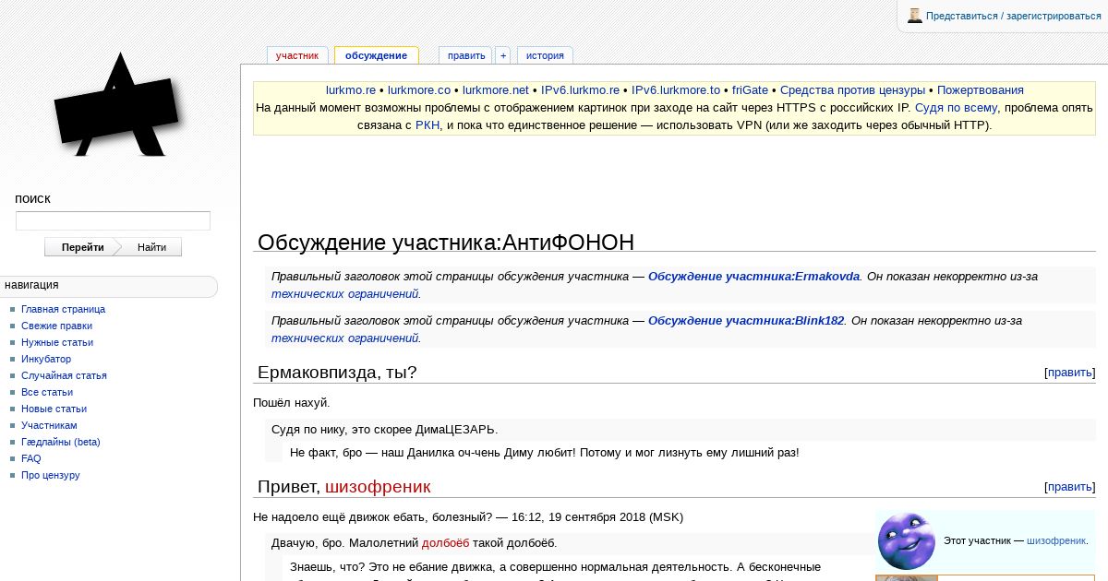
Task: Open the blue moon face userbox image
Action: click(906, 540)
